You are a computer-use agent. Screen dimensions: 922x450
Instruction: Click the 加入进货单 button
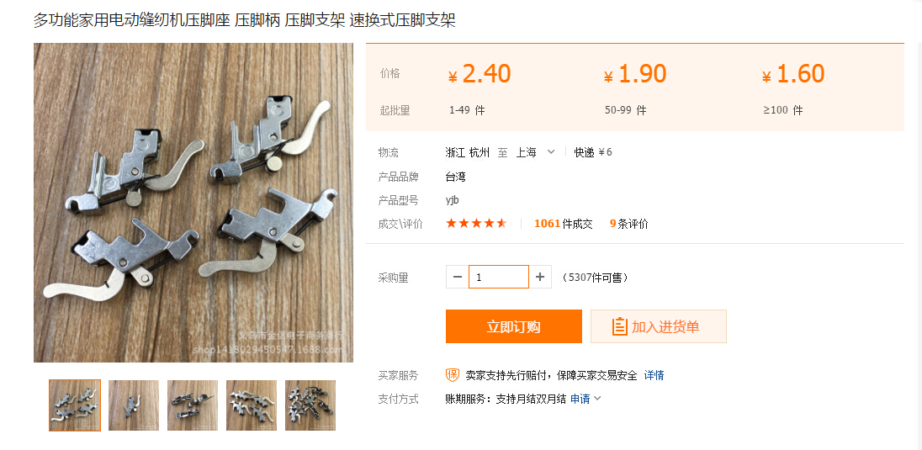[659, 326]
